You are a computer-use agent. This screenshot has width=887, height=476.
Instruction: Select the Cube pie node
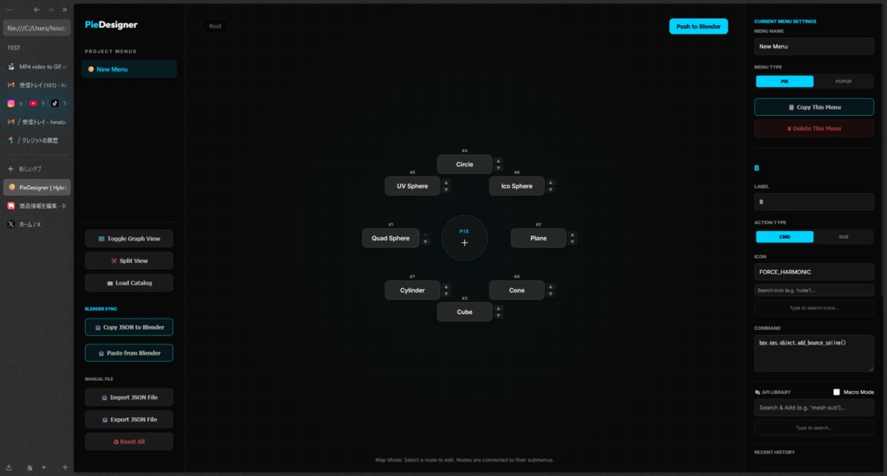pyautogui.click(x=464, y=312)
